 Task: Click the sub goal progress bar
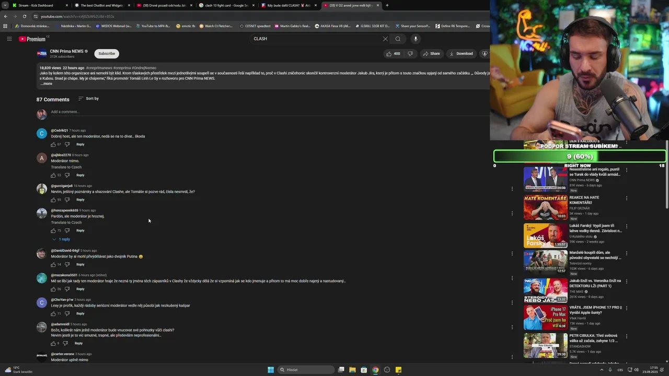pyautogui.click(x=580, y=156)
